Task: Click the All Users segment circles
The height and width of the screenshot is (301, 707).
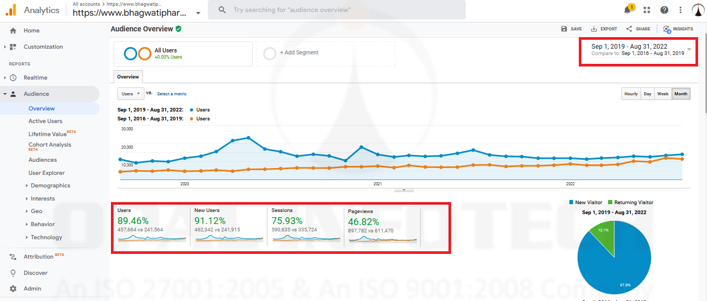Action: [138, 53]
